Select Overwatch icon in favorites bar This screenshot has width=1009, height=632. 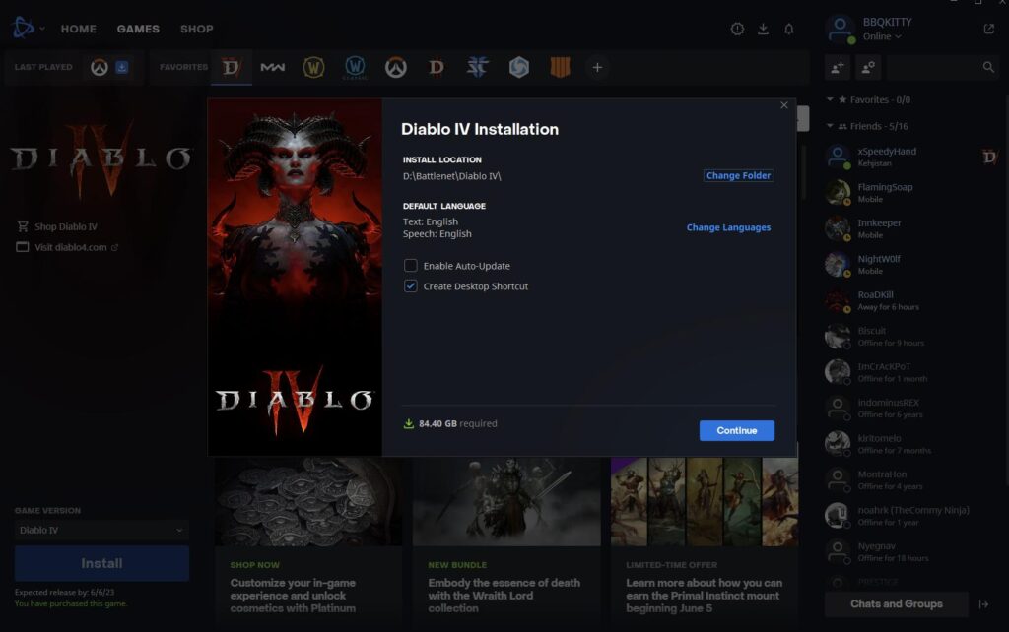point(396,67)
